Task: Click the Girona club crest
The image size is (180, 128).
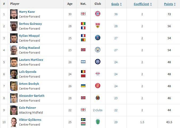Action: (98, 86)
